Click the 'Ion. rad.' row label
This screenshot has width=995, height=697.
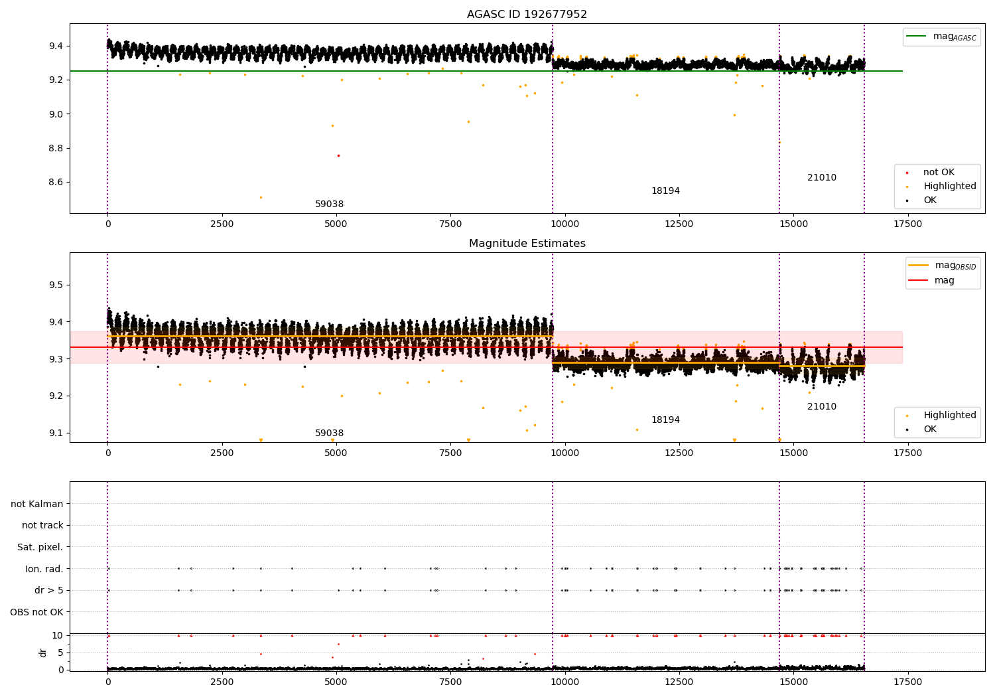44,569
